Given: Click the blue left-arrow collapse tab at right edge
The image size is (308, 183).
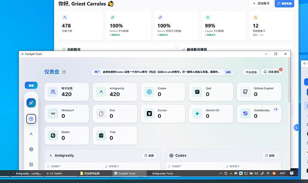Looking at the screenshot, I should click(x=296, y=127).
